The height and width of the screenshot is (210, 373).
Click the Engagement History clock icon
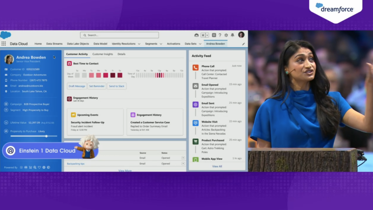69,99
